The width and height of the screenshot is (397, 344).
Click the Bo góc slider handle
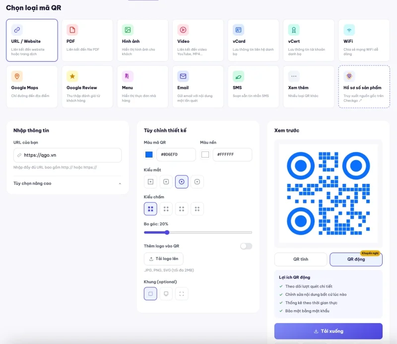[x=167, y=232]
